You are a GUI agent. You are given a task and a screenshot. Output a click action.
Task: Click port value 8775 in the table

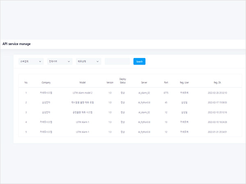point(166,93)
